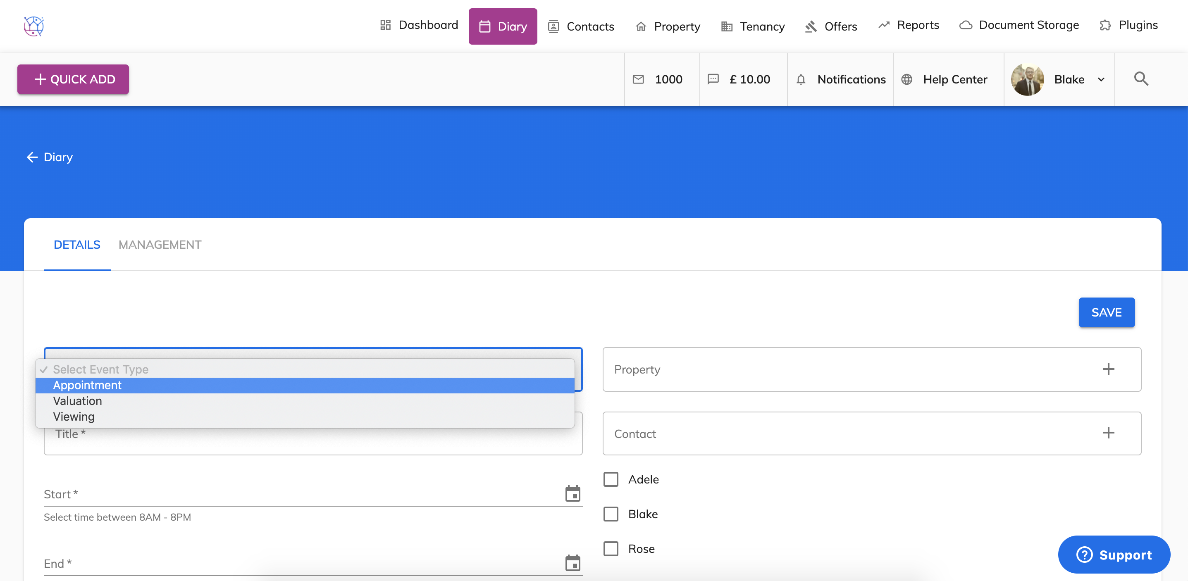Click the Quick Add button
Viewport: 1188px width, 581px height.
73,79
